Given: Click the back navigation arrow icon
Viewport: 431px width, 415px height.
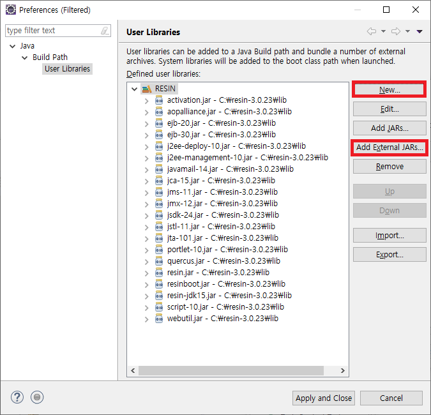Looking at the screenshot, I should pos(371,31).
